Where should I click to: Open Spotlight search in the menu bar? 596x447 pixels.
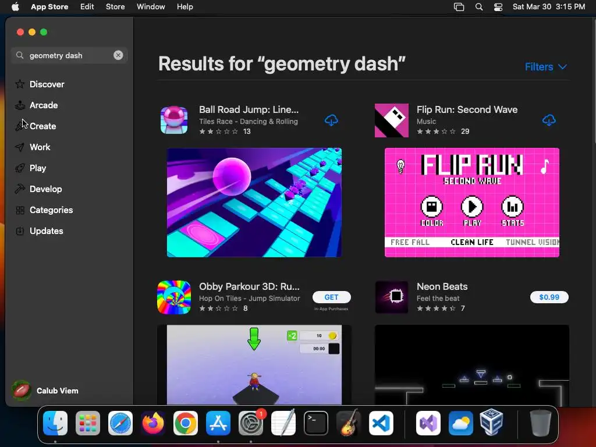click(479, 7)
